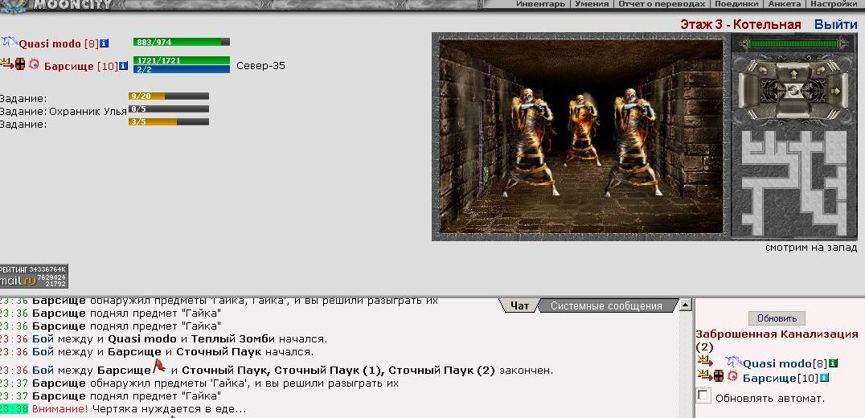Click the turn right arrow on the navigation pad
This screenshot has height=418, width=865.
tap(820, 71)
